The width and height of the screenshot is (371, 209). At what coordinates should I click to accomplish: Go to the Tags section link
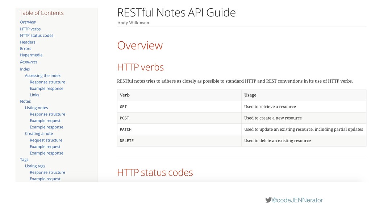coord(24,160)
